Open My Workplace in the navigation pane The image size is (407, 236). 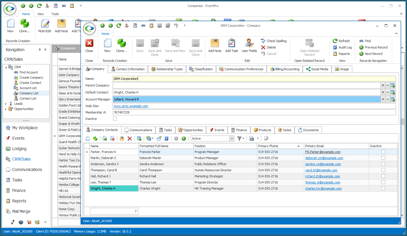coord(25,128)
